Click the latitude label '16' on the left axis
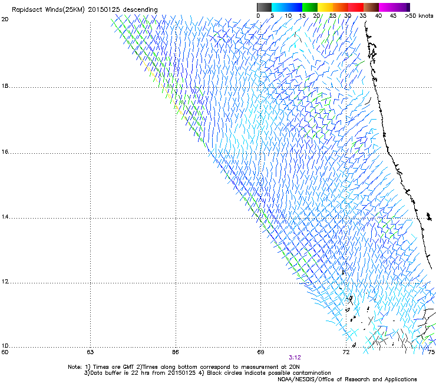This screenshot has height=383, width=436. 5,152
